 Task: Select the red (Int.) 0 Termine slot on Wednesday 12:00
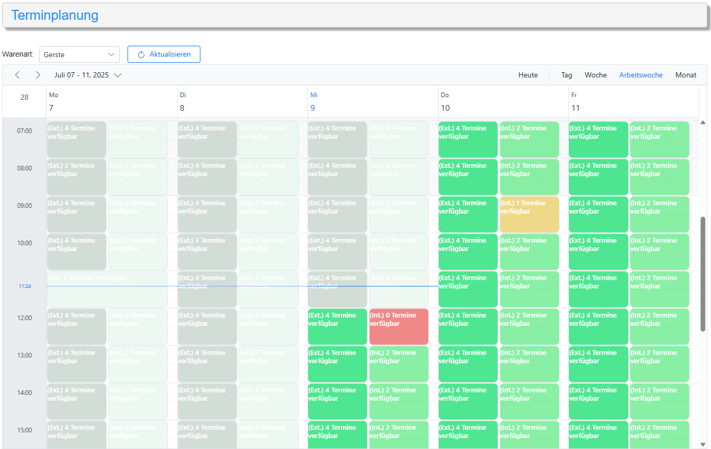point(399,326)
